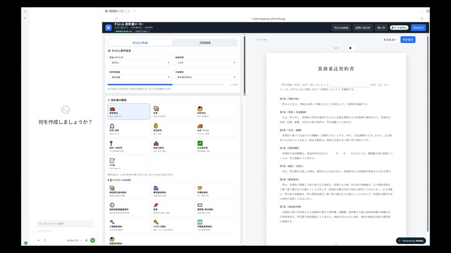Open the 秘密保持 condition dropdown

coord(206,63)
